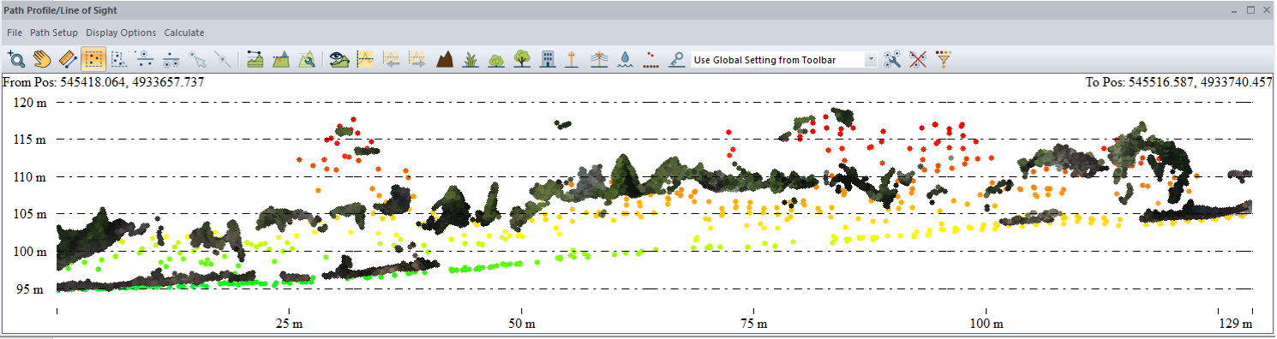Classify points as low vegetation grass
Viewport: 1277px width, 339px height.
click(x=470, y=59)
